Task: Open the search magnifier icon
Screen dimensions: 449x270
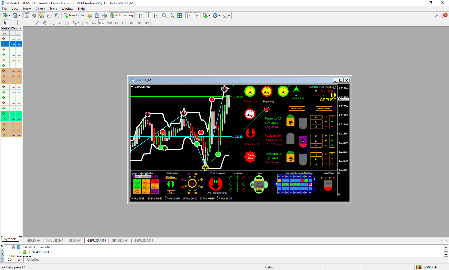Action: [x=436, y=16]
